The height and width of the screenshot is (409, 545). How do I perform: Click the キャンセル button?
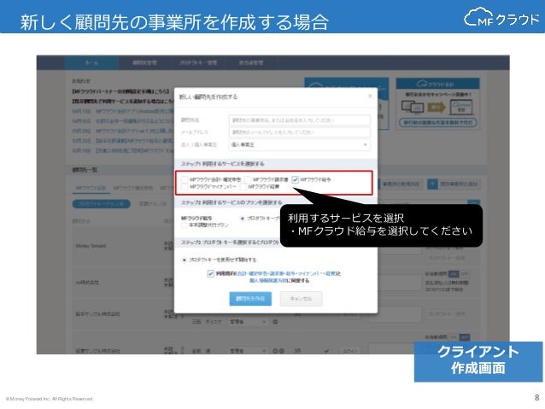[x=301, y=299]
